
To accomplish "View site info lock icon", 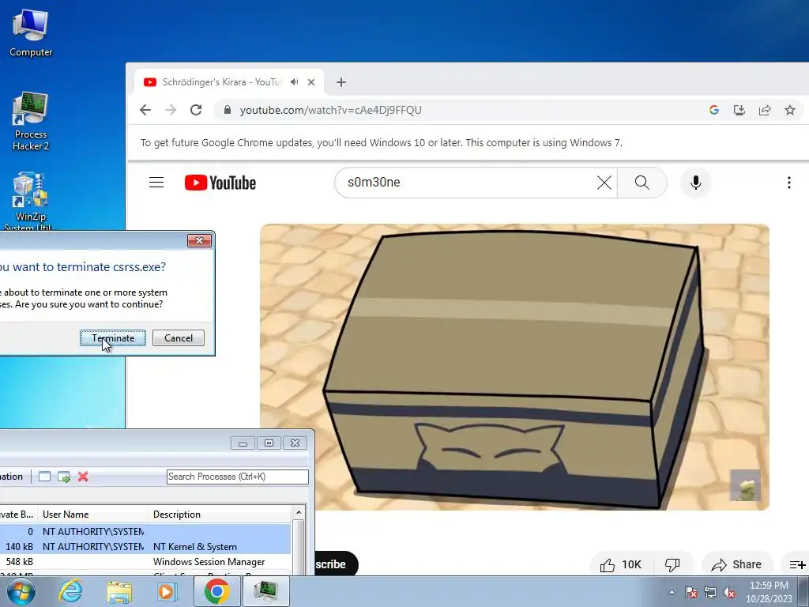I will tap(227, 110).
